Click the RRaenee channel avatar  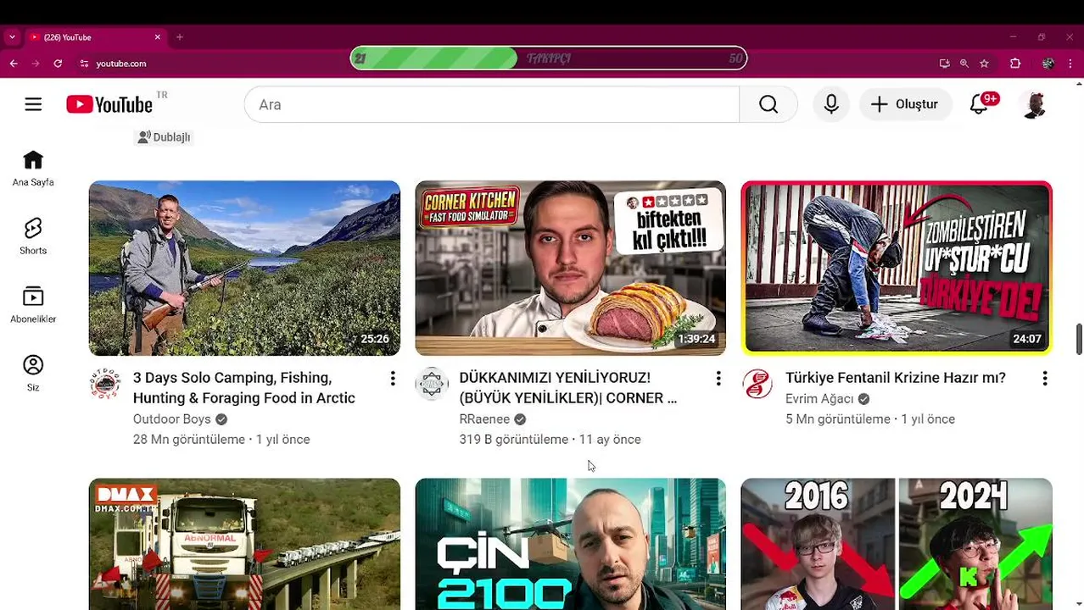[431, 384]
